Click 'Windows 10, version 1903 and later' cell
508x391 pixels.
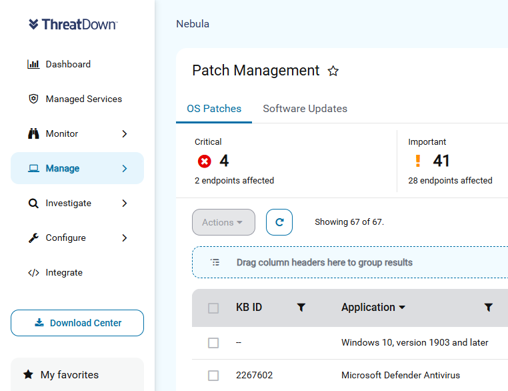click(415, 343)
